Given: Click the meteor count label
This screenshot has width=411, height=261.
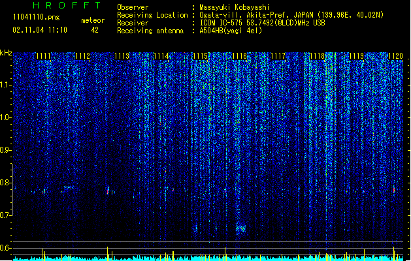Looking at the screenshot, I should click(93, 20).
